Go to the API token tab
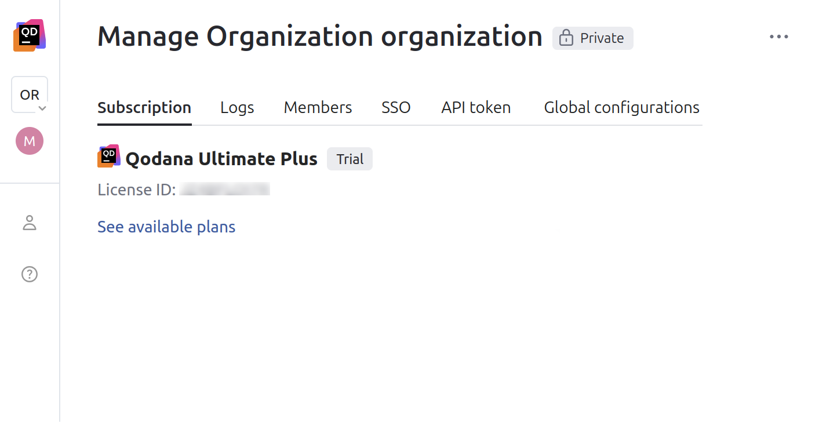Screen dimensions: 819x422 (476, 108)
